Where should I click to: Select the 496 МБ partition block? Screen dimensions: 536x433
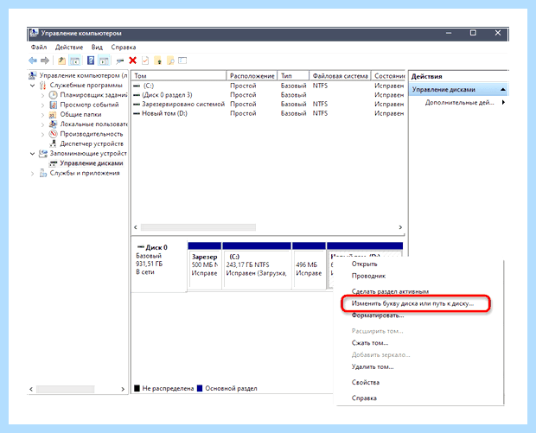(x=309, y=266)
